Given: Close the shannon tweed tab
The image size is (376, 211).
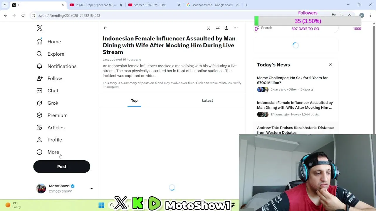Looking at the screenshot, I should tap(237, 5).
